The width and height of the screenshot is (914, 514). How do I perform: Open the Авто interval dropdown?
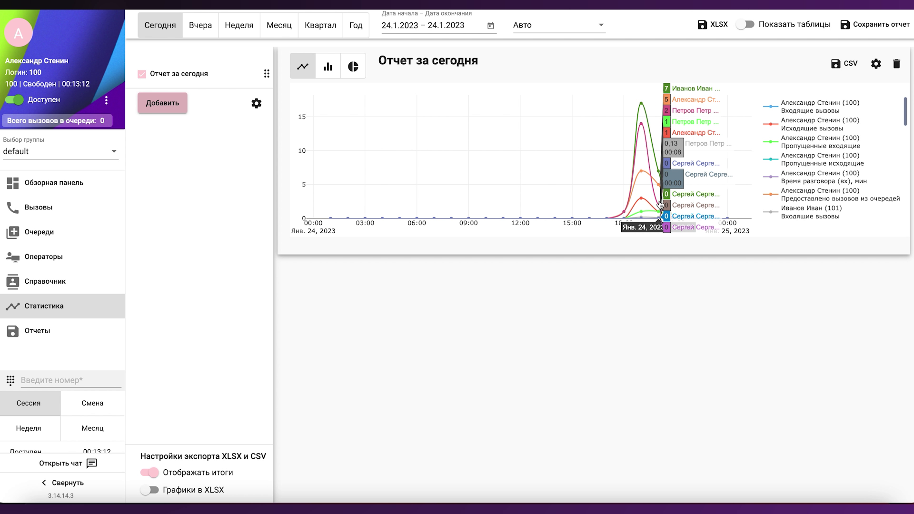(x=559, y=25)
